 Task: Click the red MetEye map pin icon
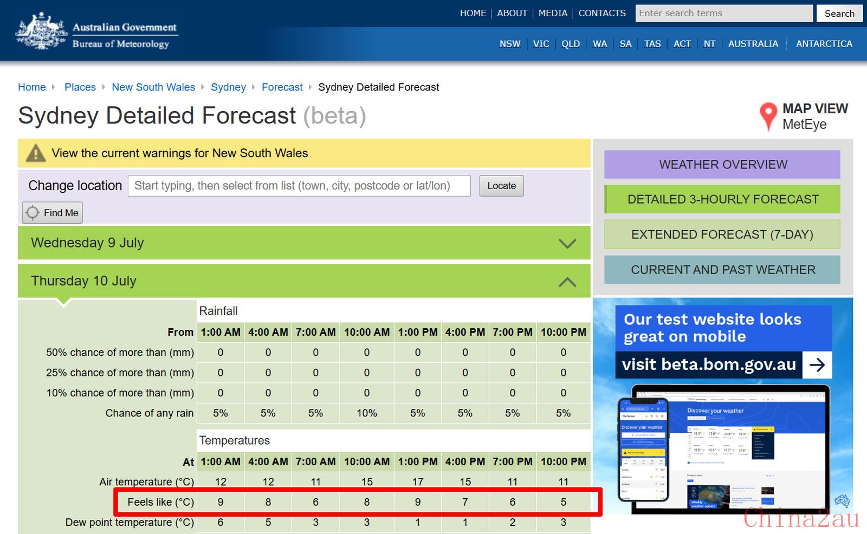[768, 116]
